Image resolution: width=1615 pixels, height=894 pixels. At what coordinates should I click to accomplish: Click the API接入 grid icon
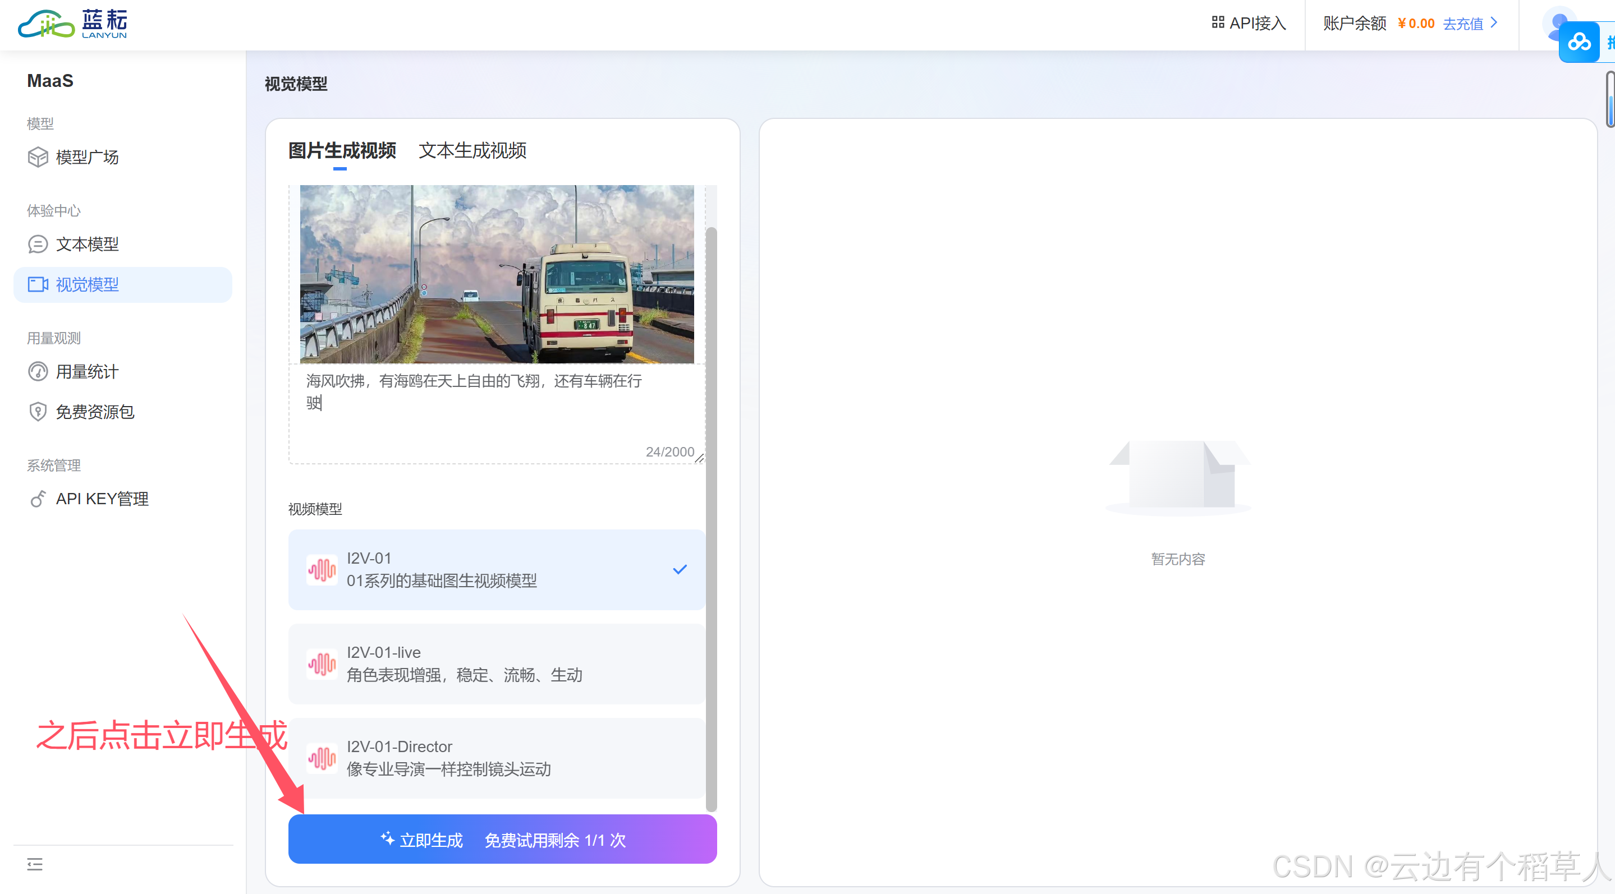click(1218, 22)
